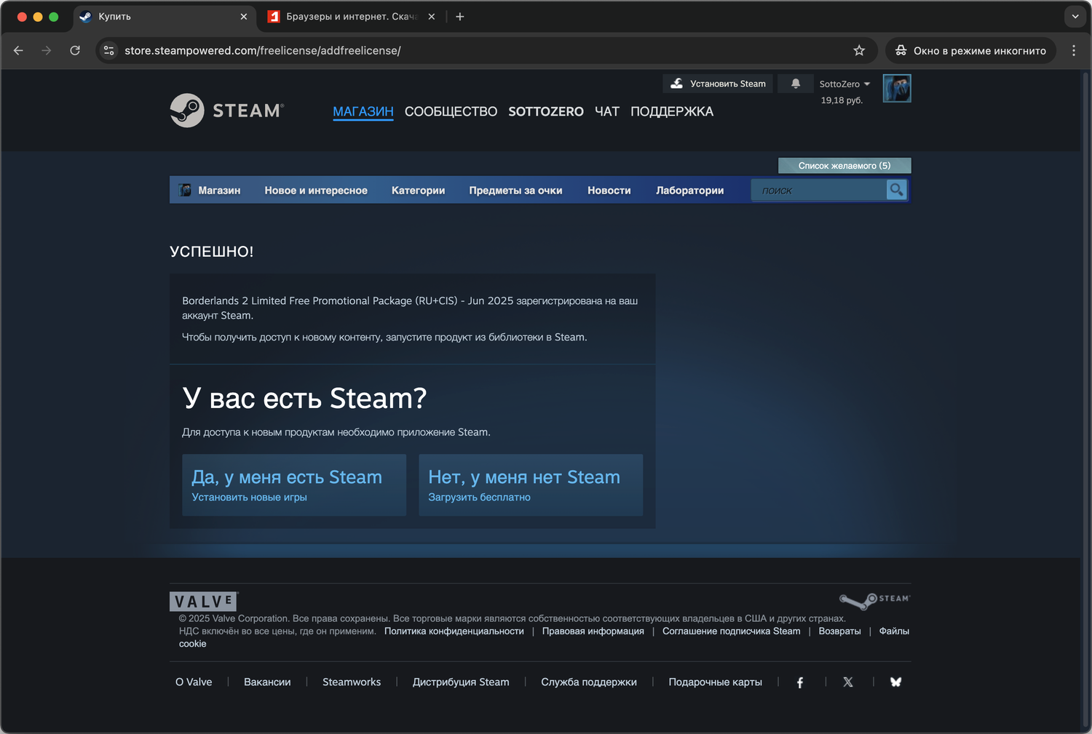The image size is (1092, 734).
Task: Open the Возвраты link
Action: tap(840, 631)
